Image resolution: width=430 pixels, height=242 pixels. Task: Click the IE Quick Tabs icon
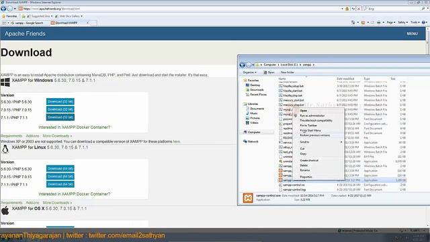pos(4,23)
